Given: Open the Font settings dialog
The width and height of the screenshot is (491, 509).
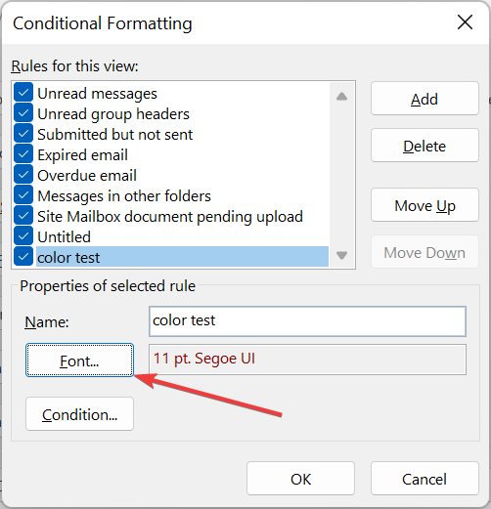Looking at the screenshot, I should (79, 361).
